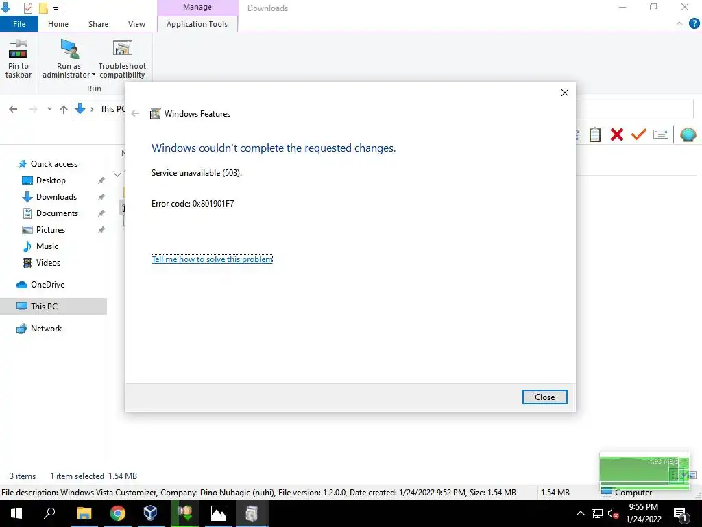Switch to the Share ribbon tab

[x=98, y=24]
